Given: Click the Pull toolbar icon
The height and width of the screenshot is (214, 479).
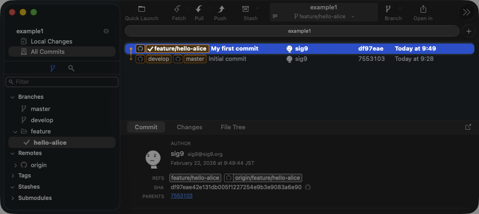Looking at the screenshot, I should click(x=199, y=9).
